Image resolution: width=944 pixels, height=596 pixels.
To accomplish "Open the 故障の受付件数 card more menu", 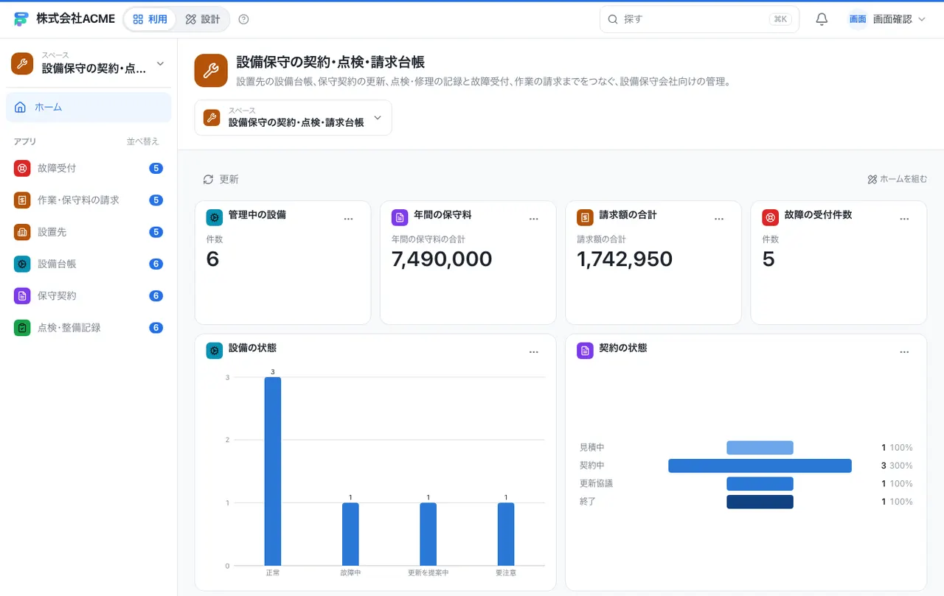I will click(905, 219).
